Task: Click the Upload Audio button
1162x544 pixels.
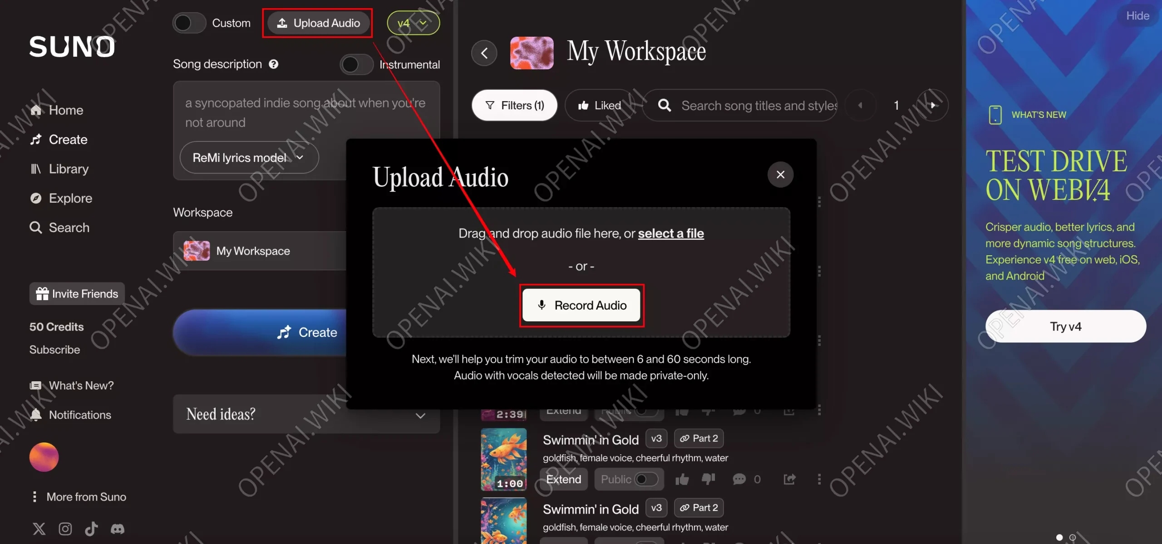Action: tap(318, 23)
